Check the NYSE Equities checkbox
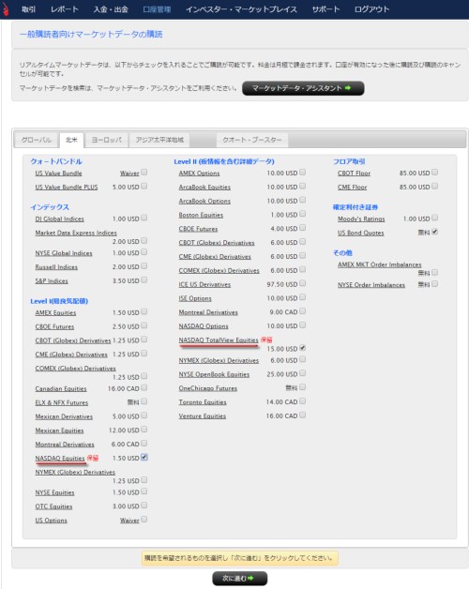 [x=144, y=491]
